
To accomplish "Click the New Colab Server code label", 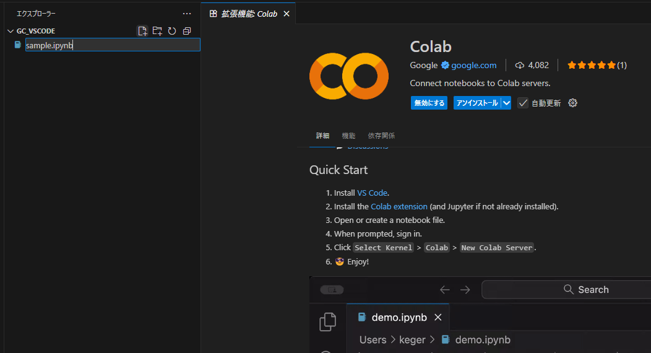I will point(497,248).
